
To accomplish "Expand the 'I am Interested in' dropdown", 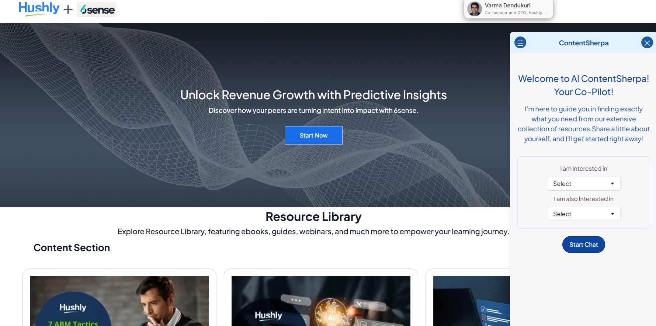I will pyautogui.click(x=583, y=184).
